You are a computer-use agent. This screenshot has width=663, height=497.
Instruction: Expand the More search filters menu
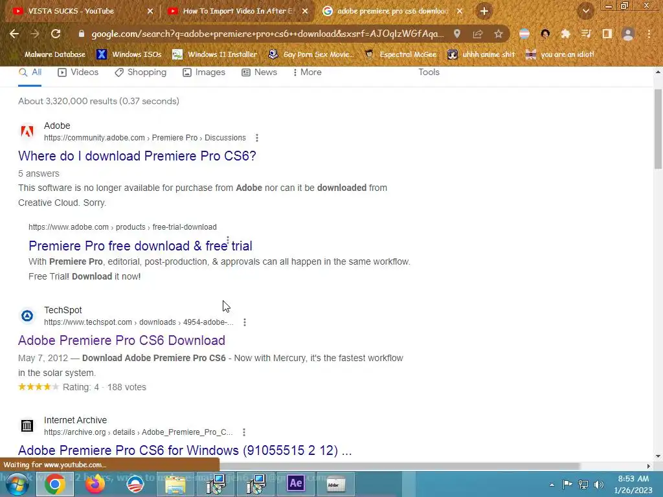308,72
